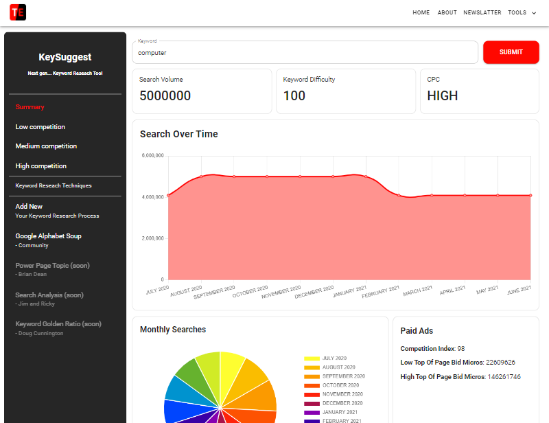Submit the keyword with SUBMIT button
Screen dimensions: 549x423
511,52
